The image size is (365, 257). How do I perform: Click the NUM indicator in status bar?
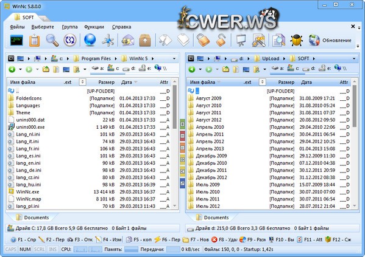click(x=25, y=249)
